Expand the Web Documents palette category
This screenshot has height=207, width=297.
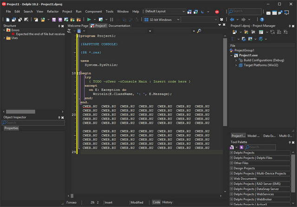[x=232, y=178]
